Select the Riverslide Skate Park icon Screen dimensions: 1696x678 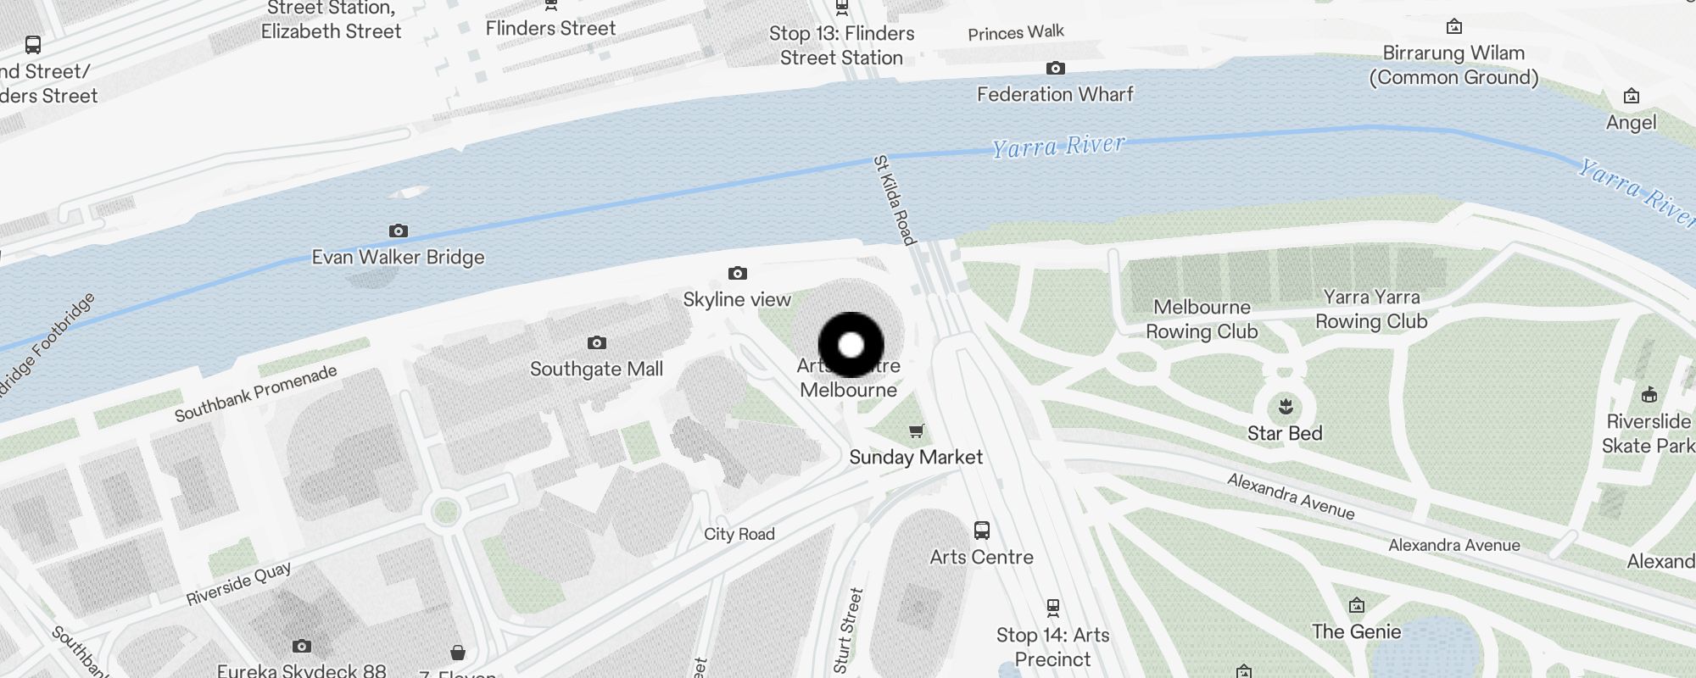click(1649, 394)
